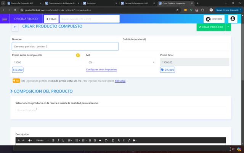Open the Chrome extensions puzzle icon
This screenshot has width=244, height=153.
(202, 10)
